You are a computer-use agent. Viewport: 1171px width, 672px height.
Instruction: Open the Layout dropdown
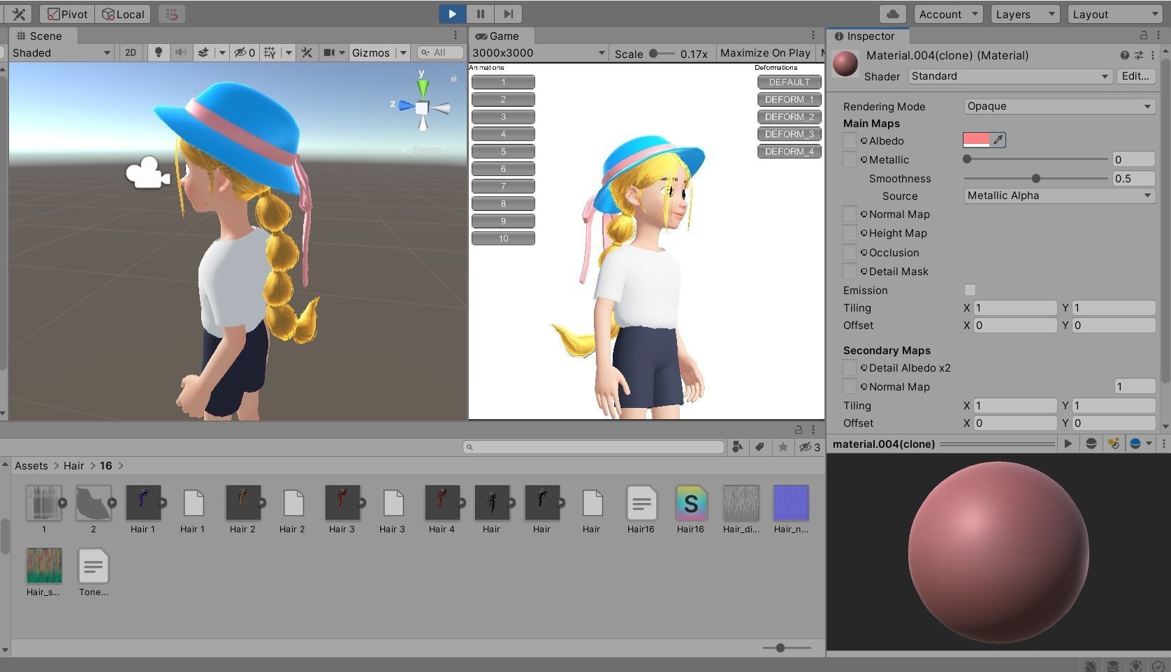coord(1114,14)
